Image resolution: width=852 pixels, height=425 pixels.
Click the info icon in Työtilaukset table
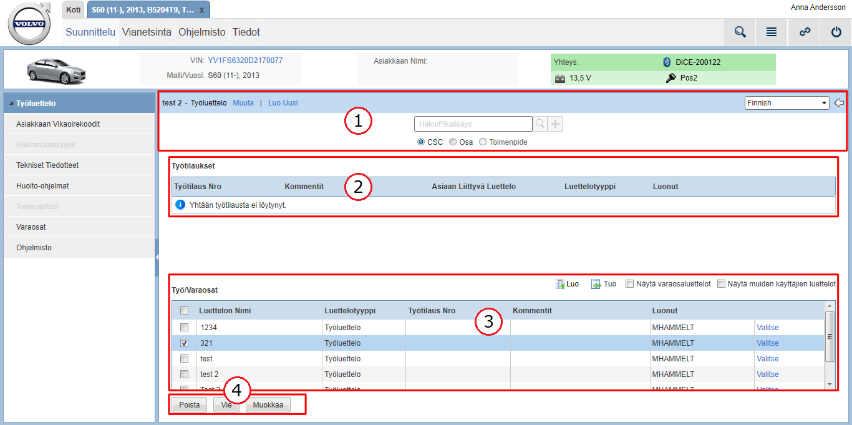[x=180, y=205]
